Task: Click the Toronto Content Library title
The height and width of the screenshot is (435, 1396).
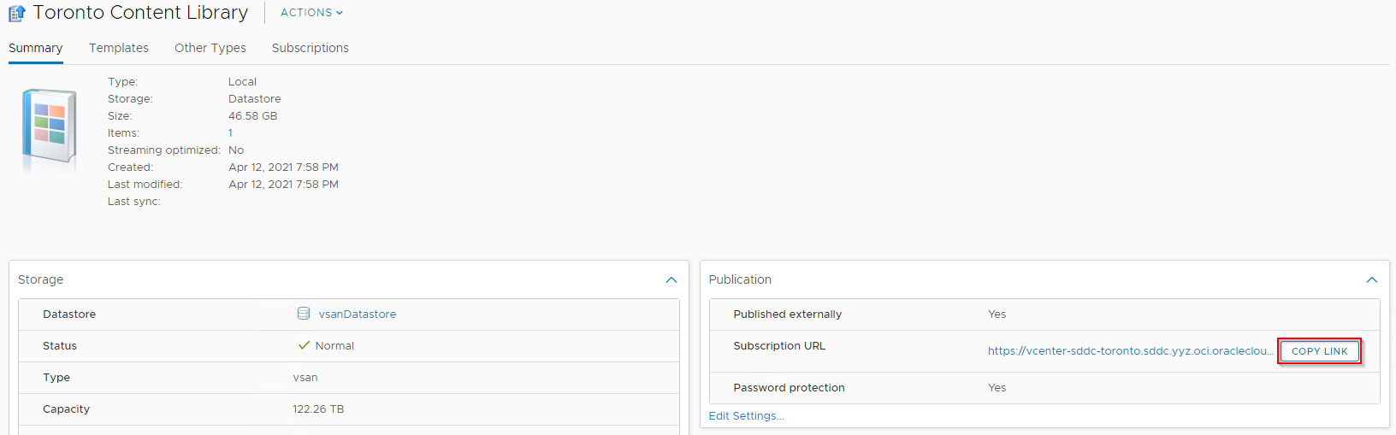Action: (x=140, y=13)
